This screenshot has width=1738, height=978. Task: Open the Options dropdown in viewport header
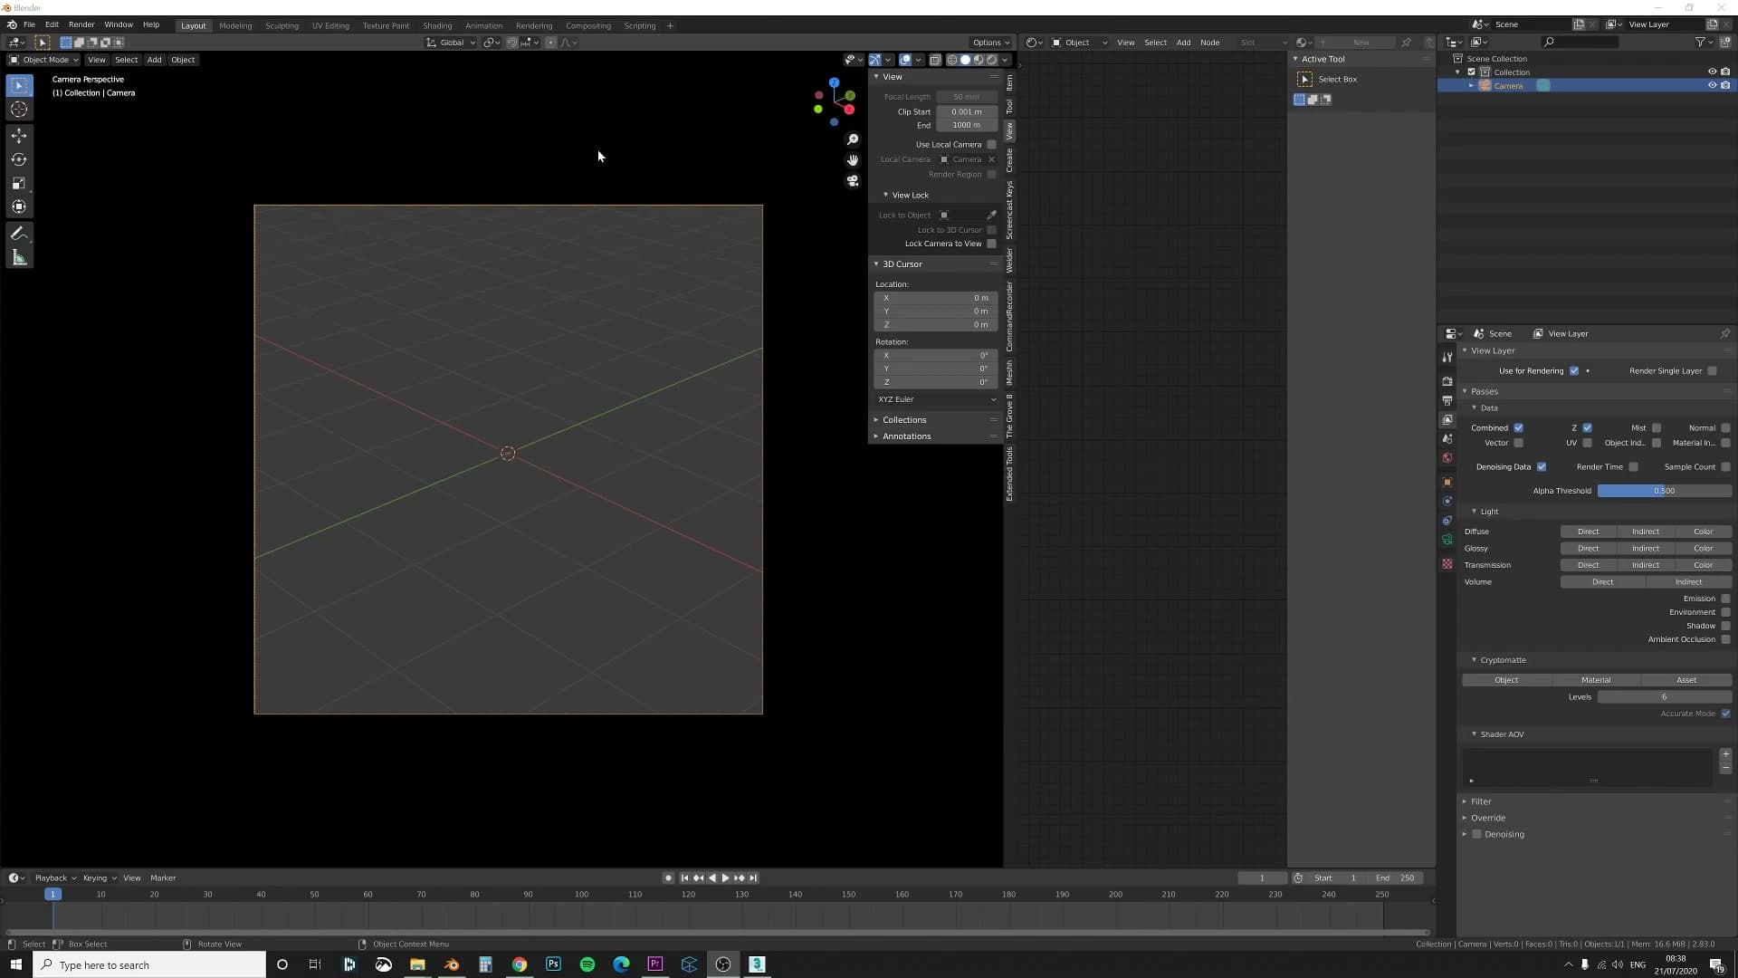tap(991, 43)
